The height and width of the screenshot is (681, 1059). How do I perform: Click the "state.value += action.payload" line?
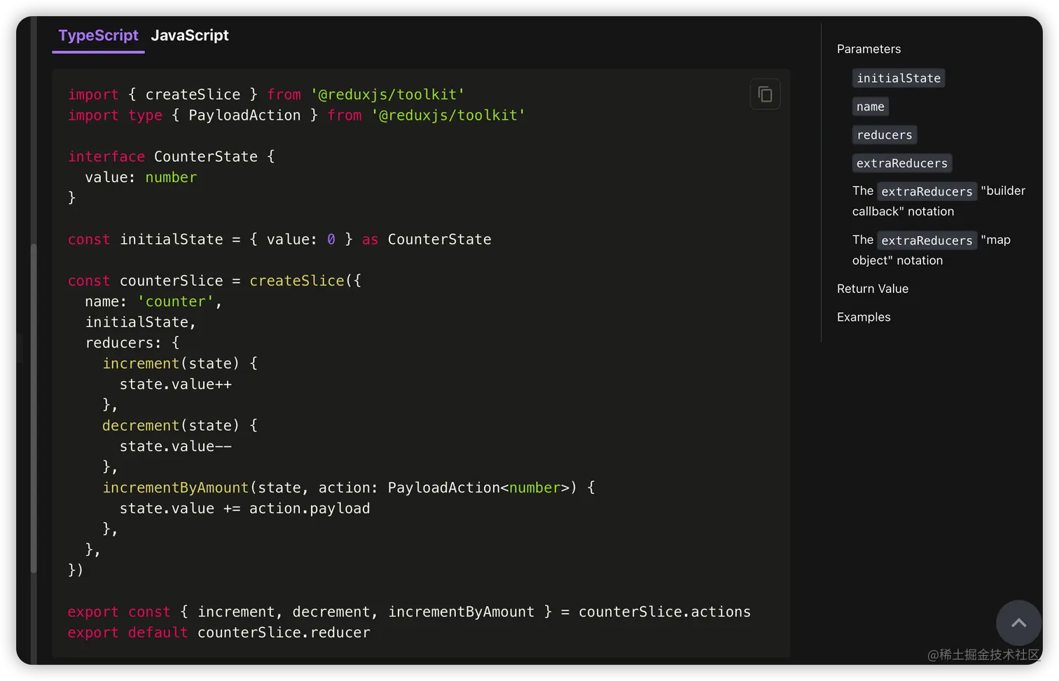pyautogui.click(x=244, y=509)
